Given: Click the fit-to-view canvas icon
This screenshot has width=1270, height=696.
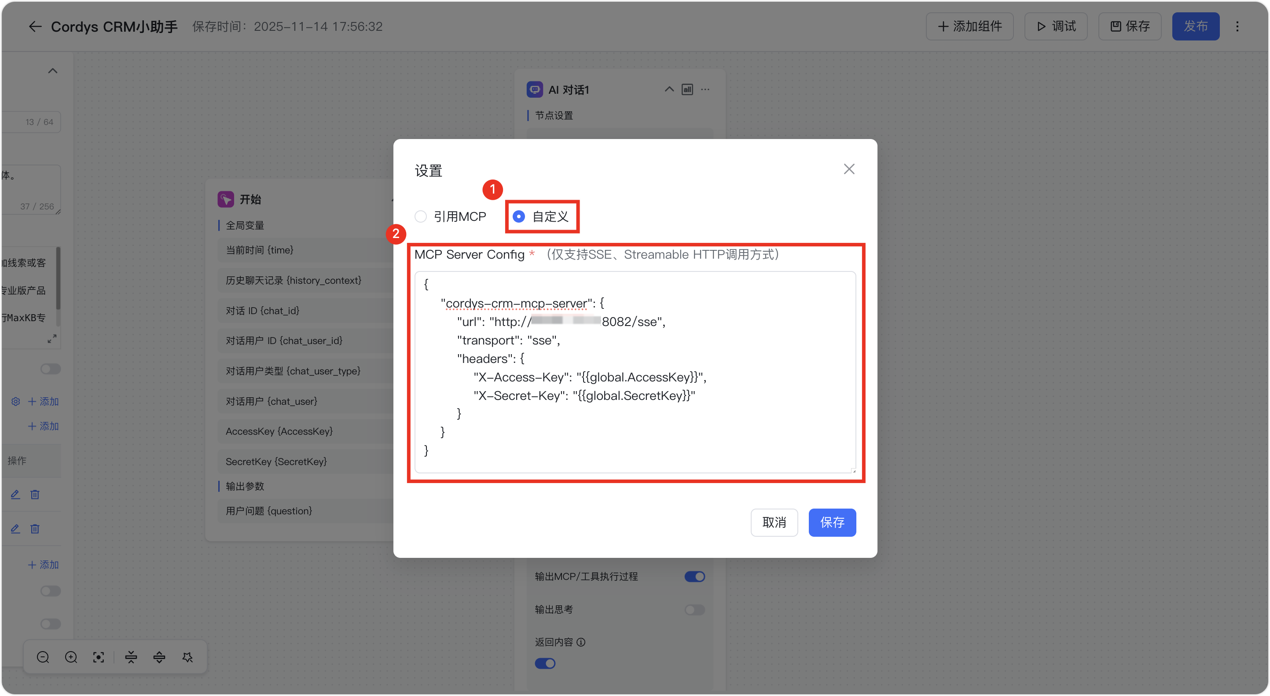Looking at the screenshot, I should tap(99, 657).
